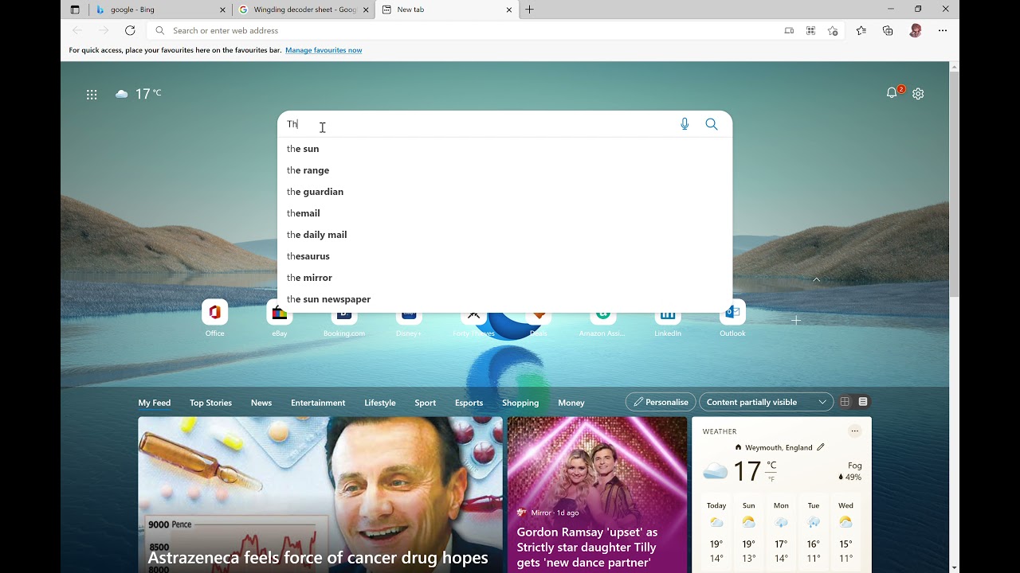
Task: Refresh the page
Action: click(x=130, y=30)
